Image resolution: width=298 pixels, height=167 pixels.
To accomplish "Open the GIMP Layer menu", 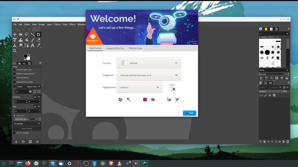I will pyautogui.click(x=49, y=25).
